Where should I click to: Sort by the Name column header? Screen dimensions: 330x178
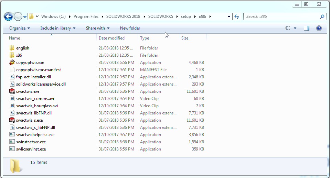[x=14, y=38]
